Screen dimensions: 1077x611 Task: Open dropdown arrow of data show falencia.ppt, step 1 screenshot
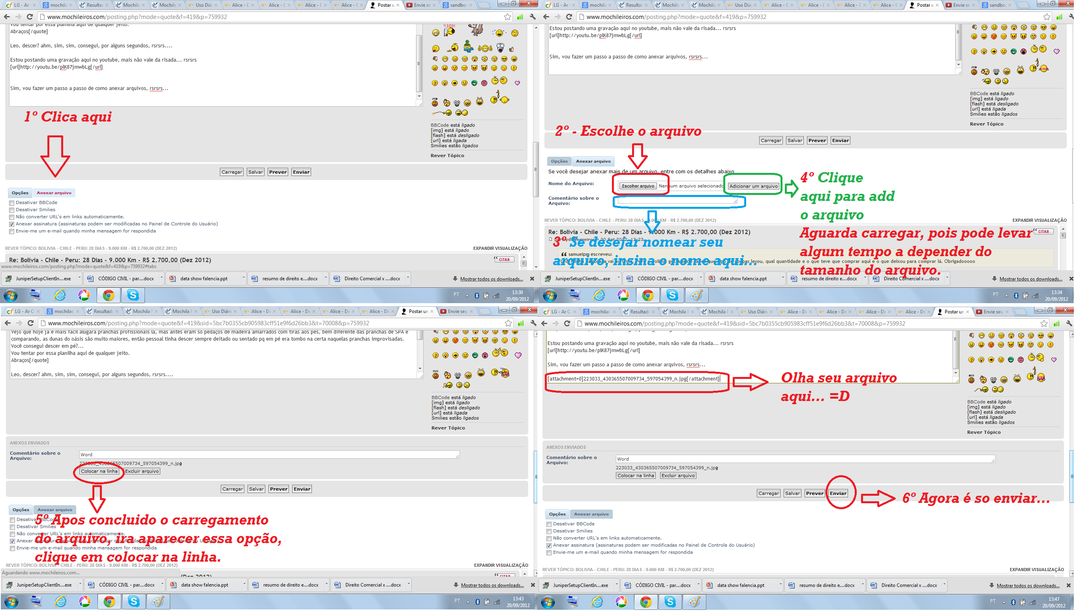coord(244,278)
